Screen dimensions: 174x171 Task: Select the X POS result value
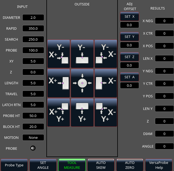point(164,46)
